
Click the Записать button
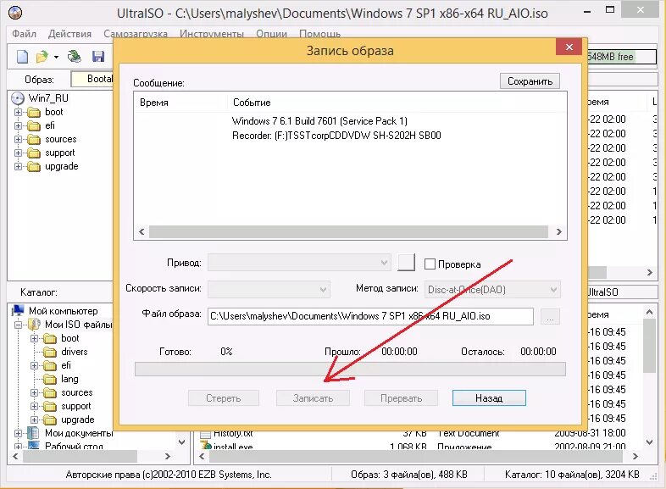coord(313,398)
